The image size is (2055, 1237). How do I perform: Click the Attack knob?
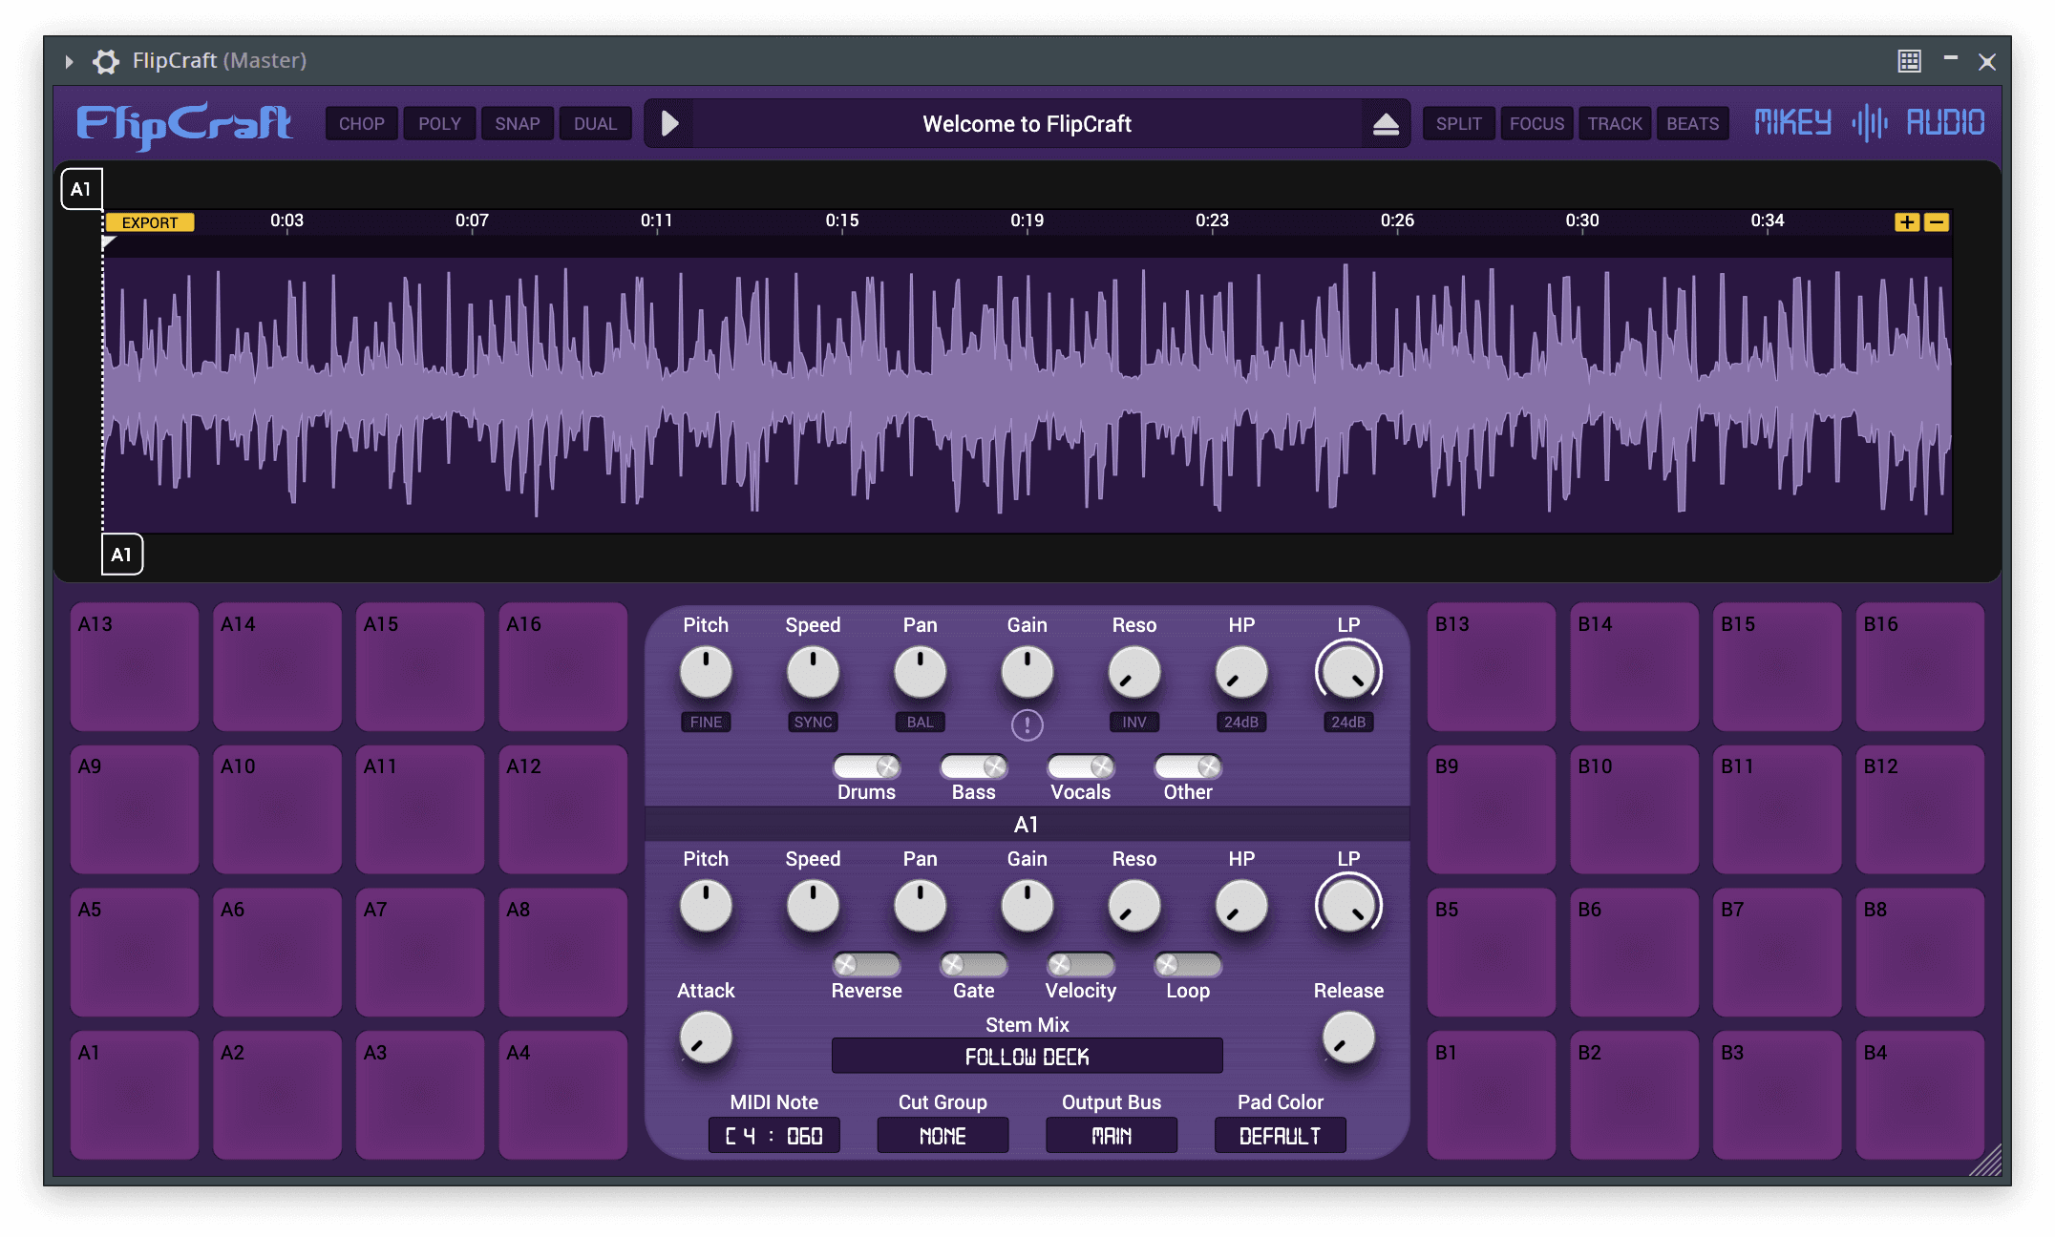[x=706, y=1038]
